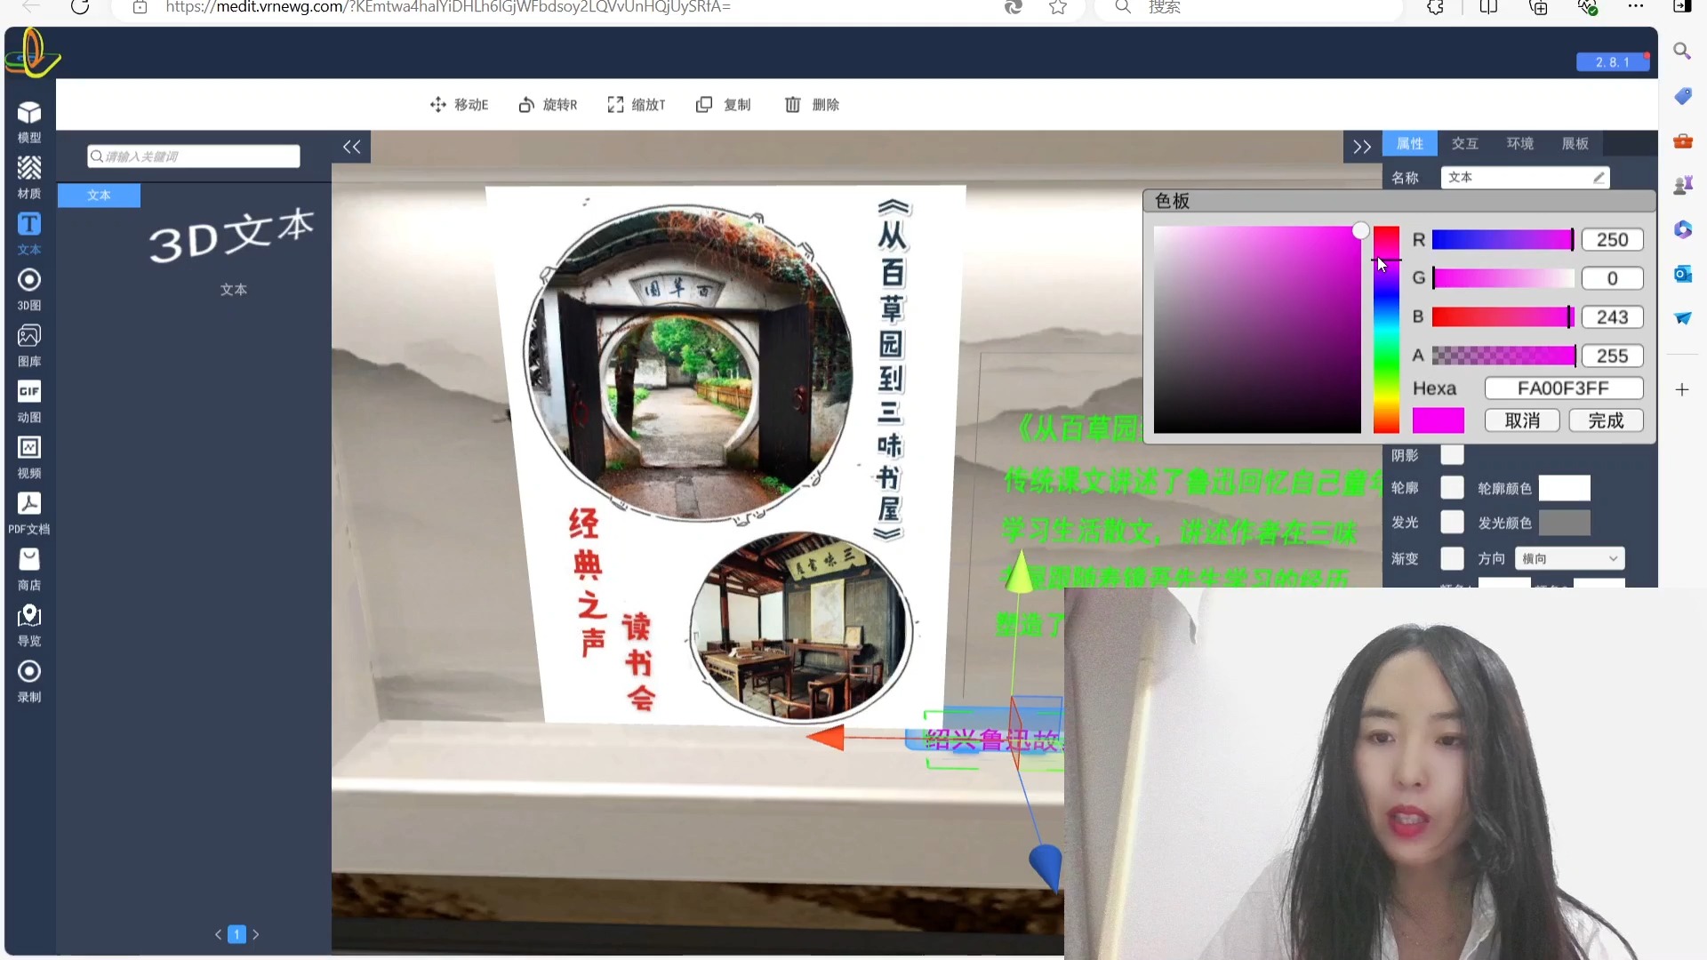Open the Outlook icon in Edge sidebar
This screenshot has width=1707, height=960.
(1682, 274)
